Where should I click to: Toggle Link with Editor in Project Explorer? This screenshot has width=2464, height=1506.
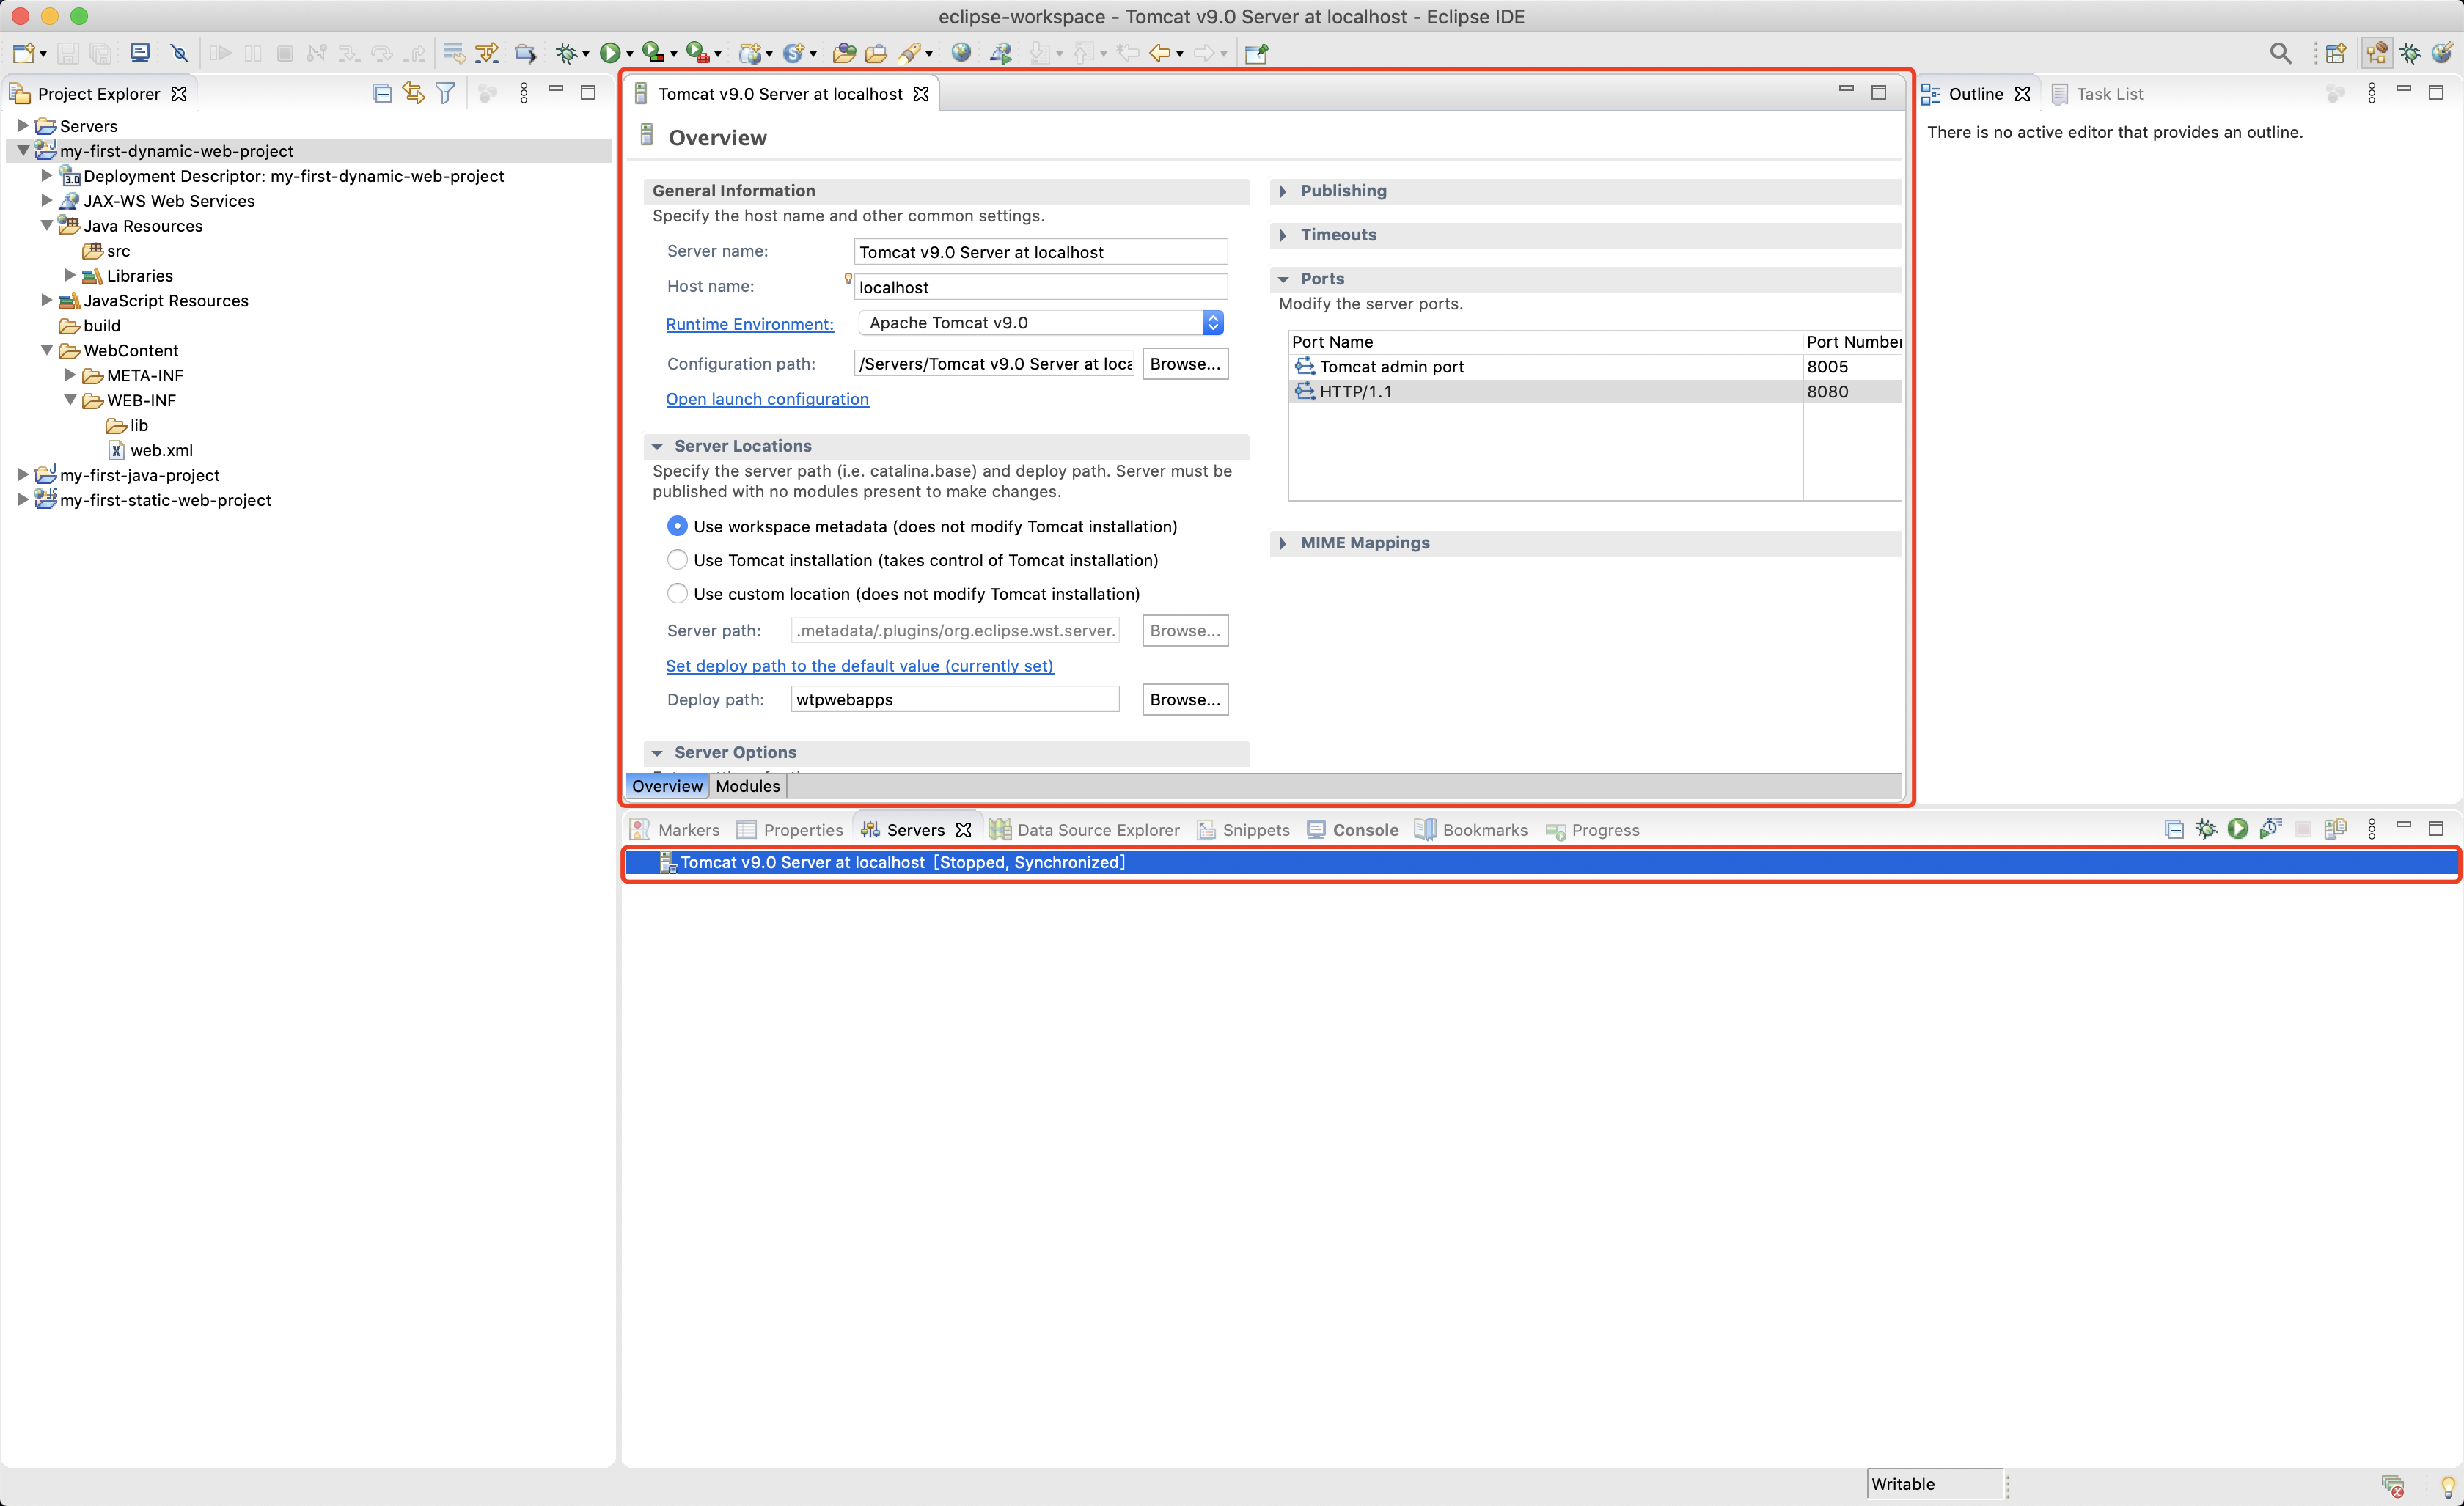click(x=413, y=93)
